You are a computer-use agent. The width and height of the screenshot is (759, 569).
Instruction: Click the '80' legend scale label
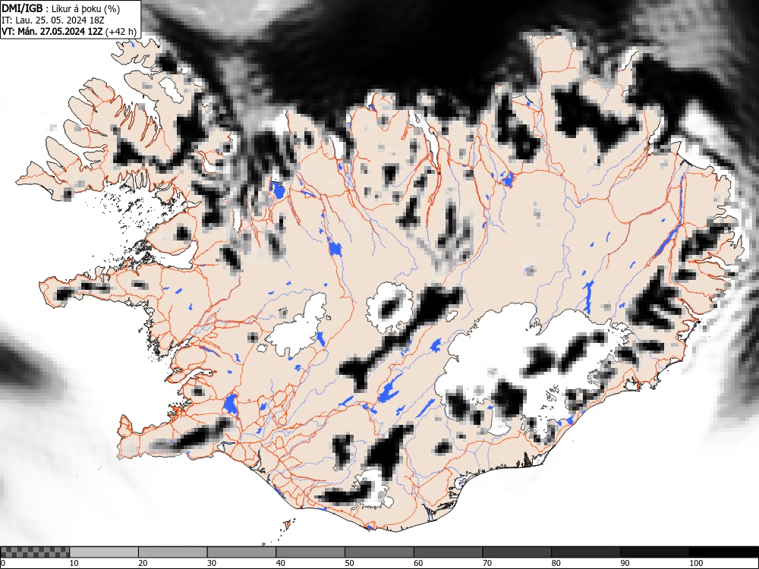556,563
